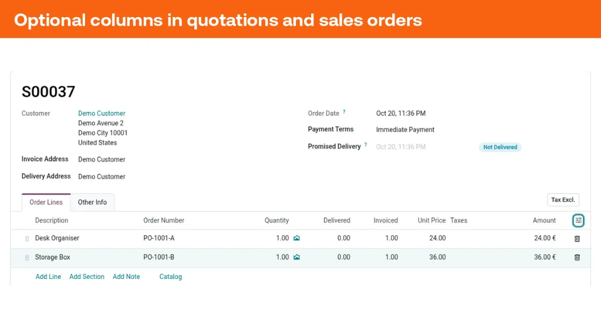The width and height of the screenshot is (601, 320).
Task: Click order number PO-1001-B
Action: [158, 257]
